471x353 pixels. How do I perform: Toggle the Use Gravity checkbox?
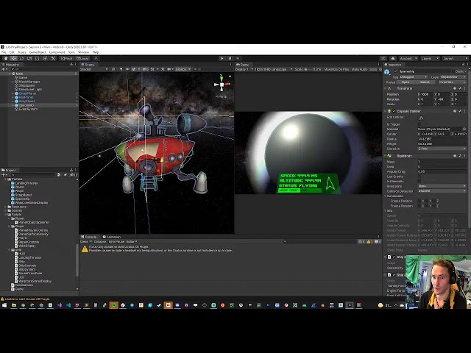click(419, 176)
